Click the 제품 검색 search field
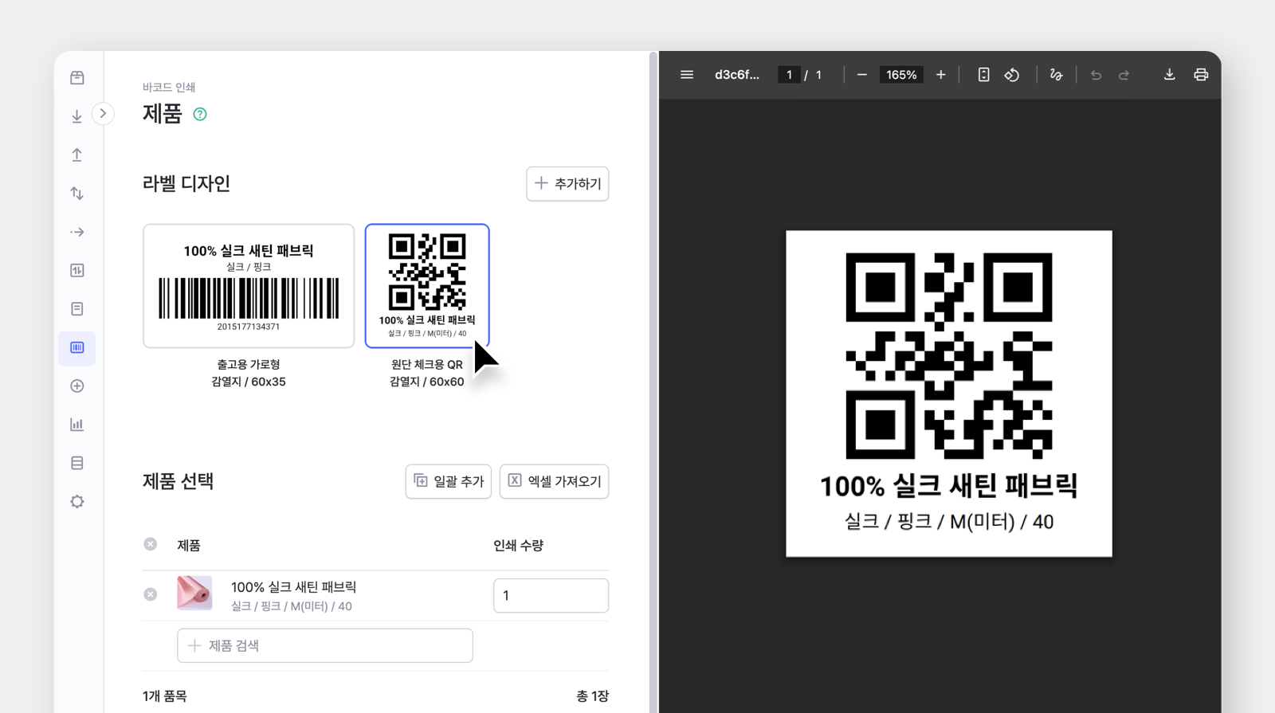 click(x=325, y=645)
